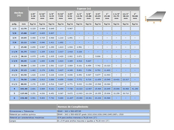Viewport: 174px width, 130px height.
Task: Click width cell 76.50 in the 3 row
Action: pos(24,80)
